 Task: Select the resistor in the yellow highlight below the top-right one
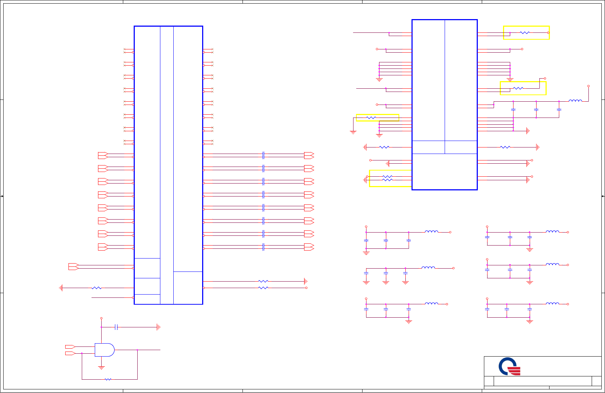pos(518,88)
